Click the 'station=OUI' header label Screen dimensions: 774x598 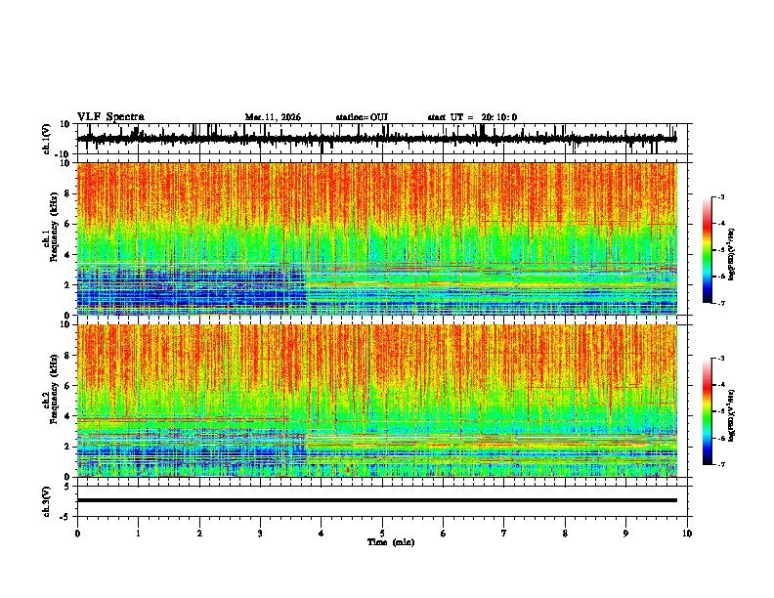click(362, 117)
